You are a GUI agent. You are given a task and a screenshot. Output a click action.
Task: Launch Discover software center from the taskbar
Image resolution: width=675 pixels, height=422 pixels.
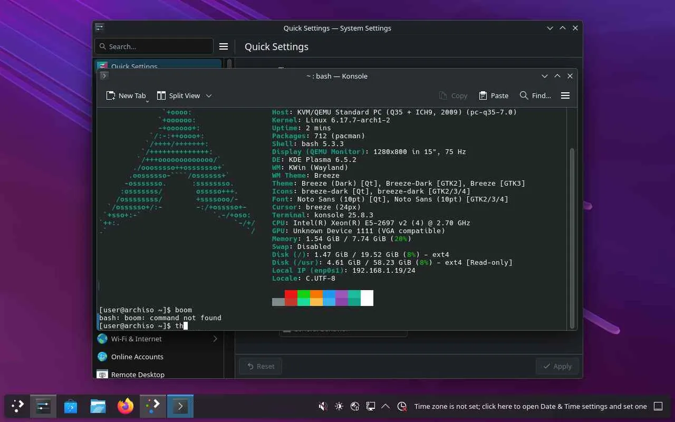click(x=71, y=406)
